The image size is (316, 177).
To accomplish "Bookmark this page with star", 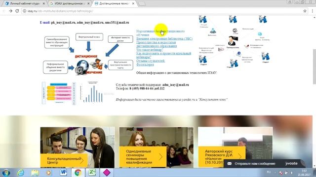I will coord(305,11).
